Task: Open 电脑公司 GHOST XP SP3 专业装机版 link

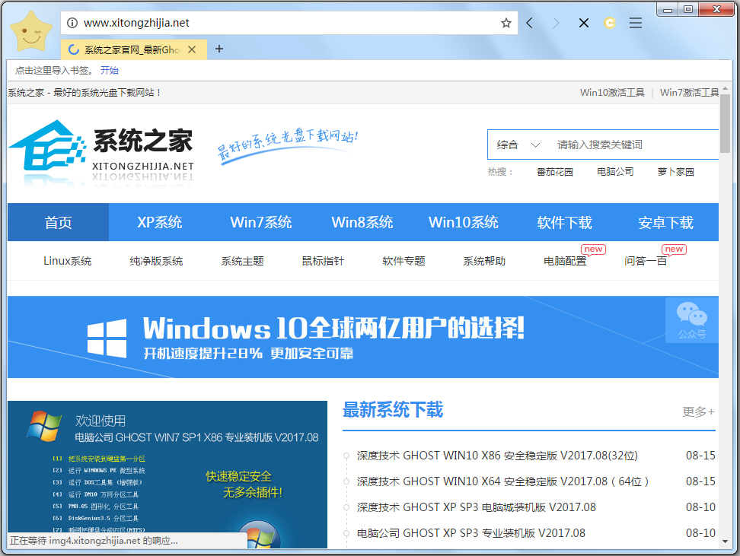Action: [471, 533]
